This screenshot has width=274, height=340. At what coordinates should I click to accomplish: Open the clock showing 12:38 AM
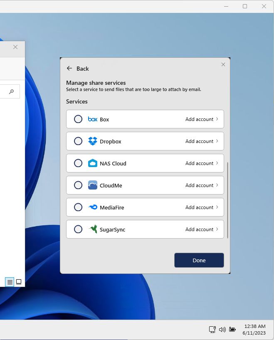click(255, 326)
